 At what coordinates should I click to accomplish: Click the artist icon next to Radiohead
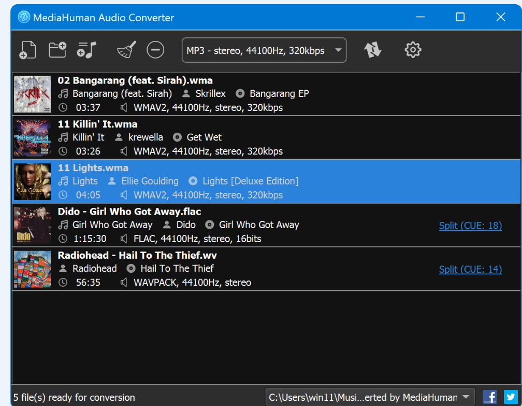63,269
